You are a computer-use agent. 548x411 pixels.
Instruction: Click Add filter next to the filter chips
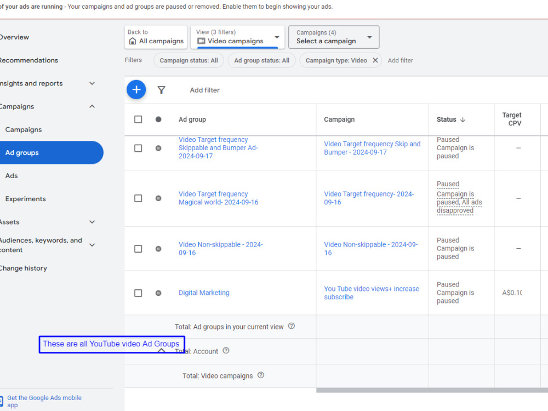point(400,60)
